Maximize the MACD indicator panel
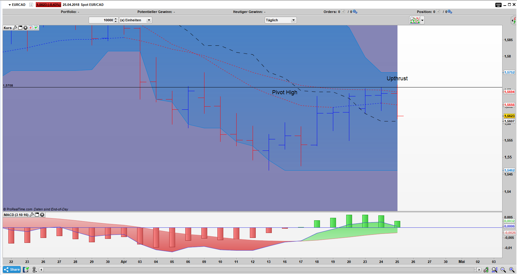 coord(37,214)
